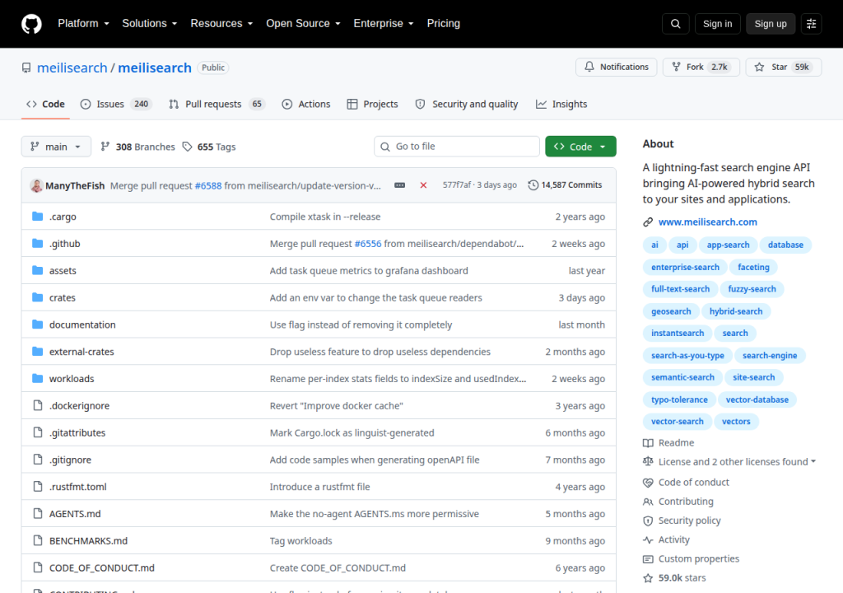843x593 pixels.
Task: Click the notifications bell icon
Action: 589,67
